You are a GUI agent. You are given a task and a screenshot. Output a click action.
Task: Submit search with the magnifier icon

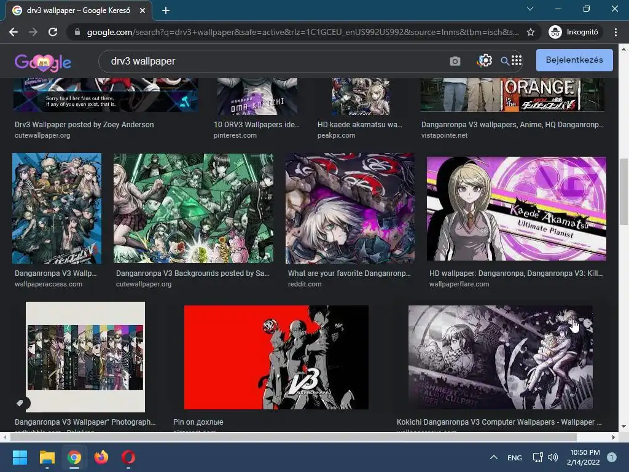[505, 61]
